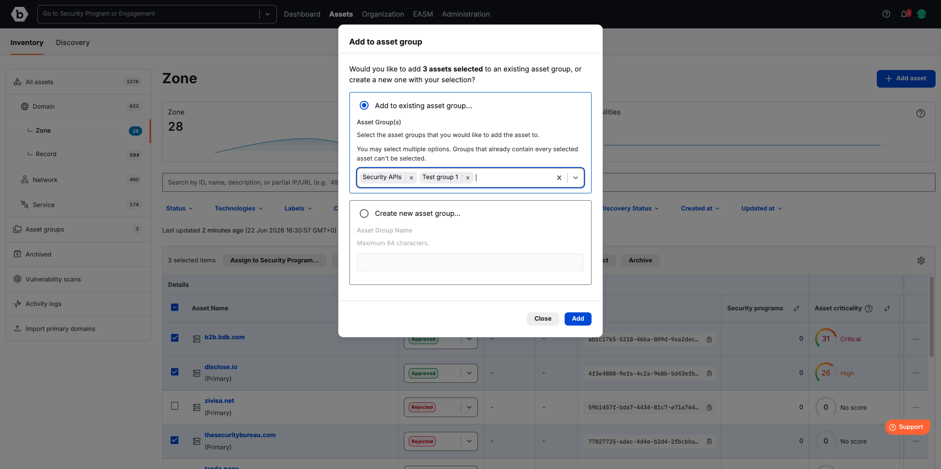The height and width of the screenshot is (469, 941).
Task: Sort by Security programs column
Action: (796, 308)
